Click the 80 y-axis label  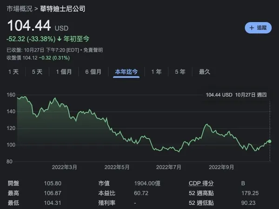point(9,162)
